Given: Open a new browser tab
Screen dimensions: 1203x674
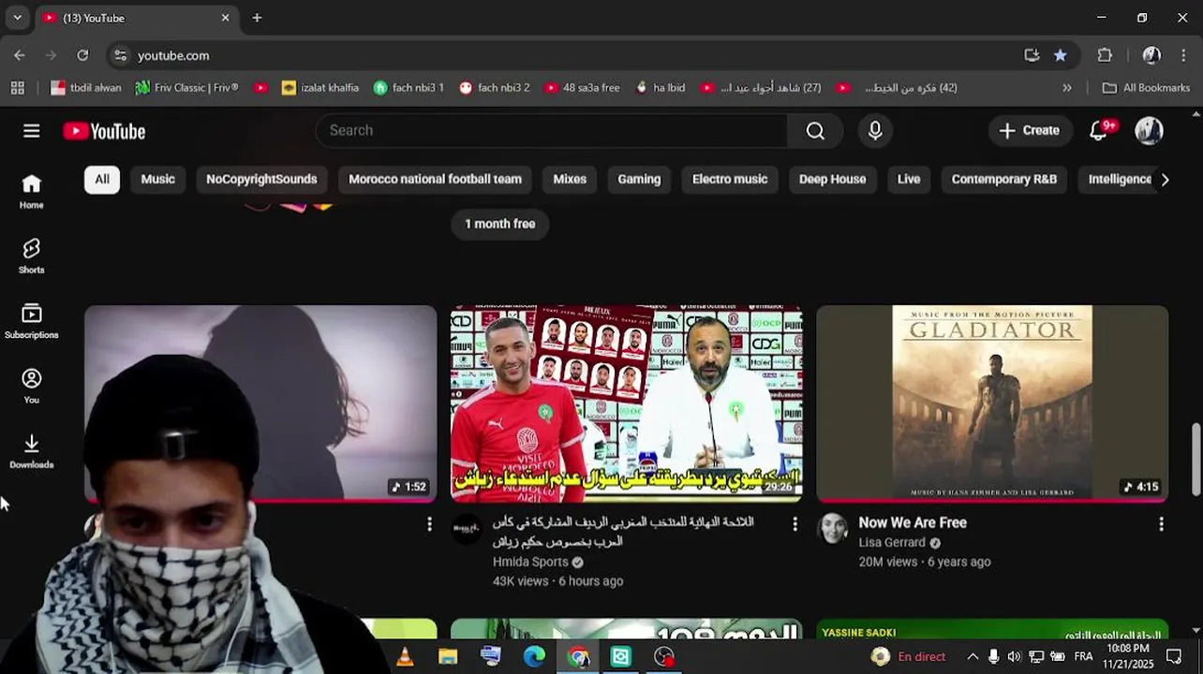Looking at the screenshot, I should click(x=257, y=18).
